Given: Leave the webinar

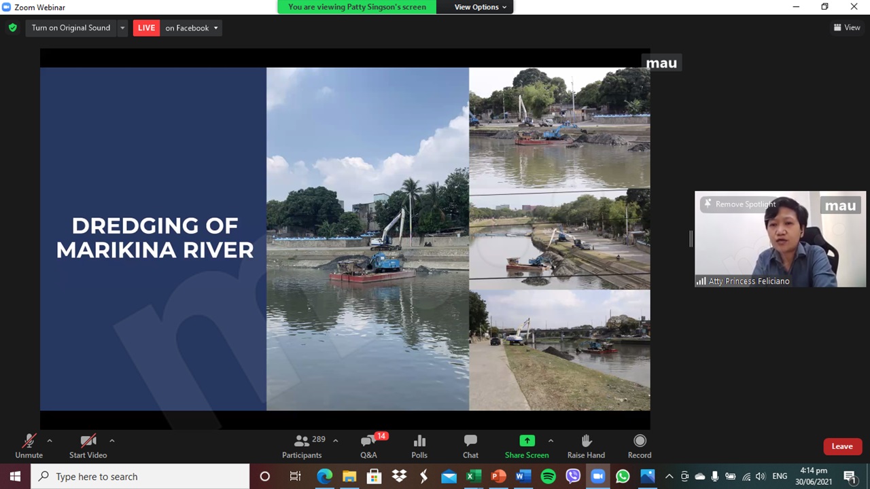Looking at the screenshot, I should tap(841, 446).
